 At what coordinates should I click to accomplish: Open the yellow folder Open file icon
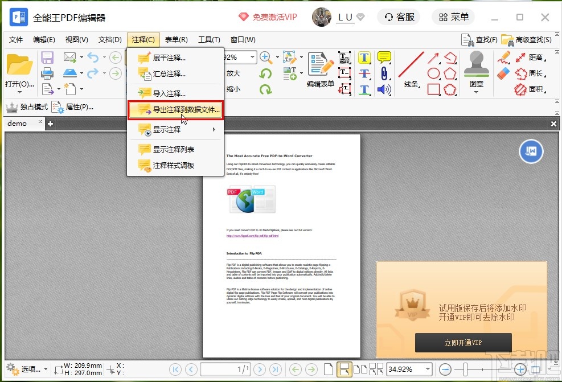tap(19, 64)
